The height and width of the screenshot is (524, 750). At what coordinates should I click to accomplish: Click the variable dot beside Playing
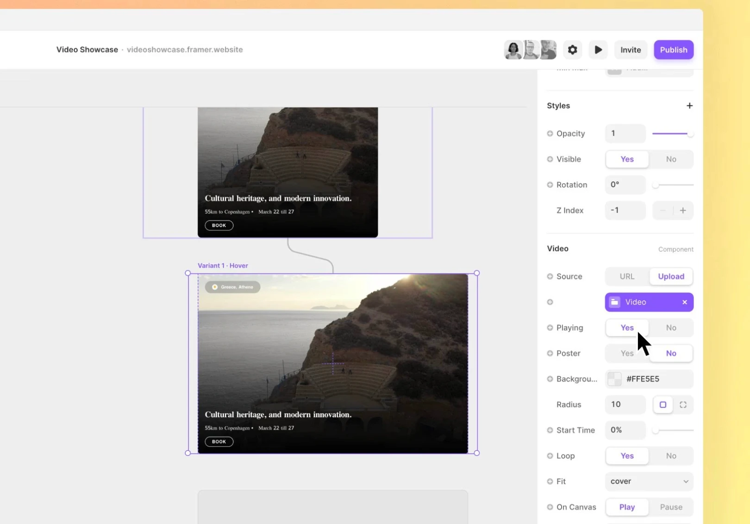point(550,328)
